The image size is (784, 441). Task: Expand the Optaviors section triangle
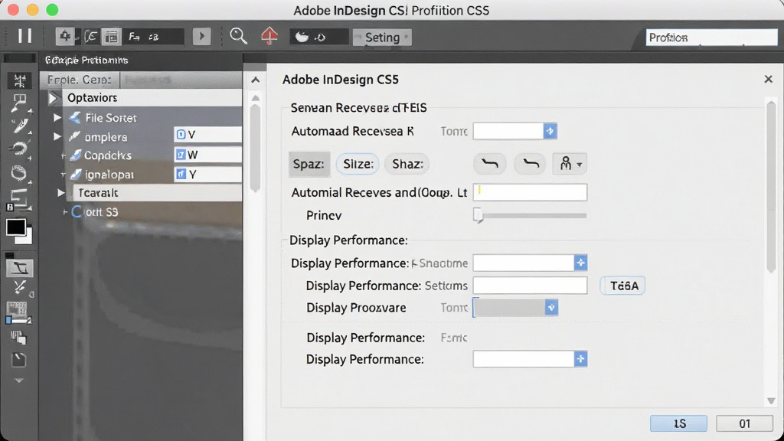53,97
